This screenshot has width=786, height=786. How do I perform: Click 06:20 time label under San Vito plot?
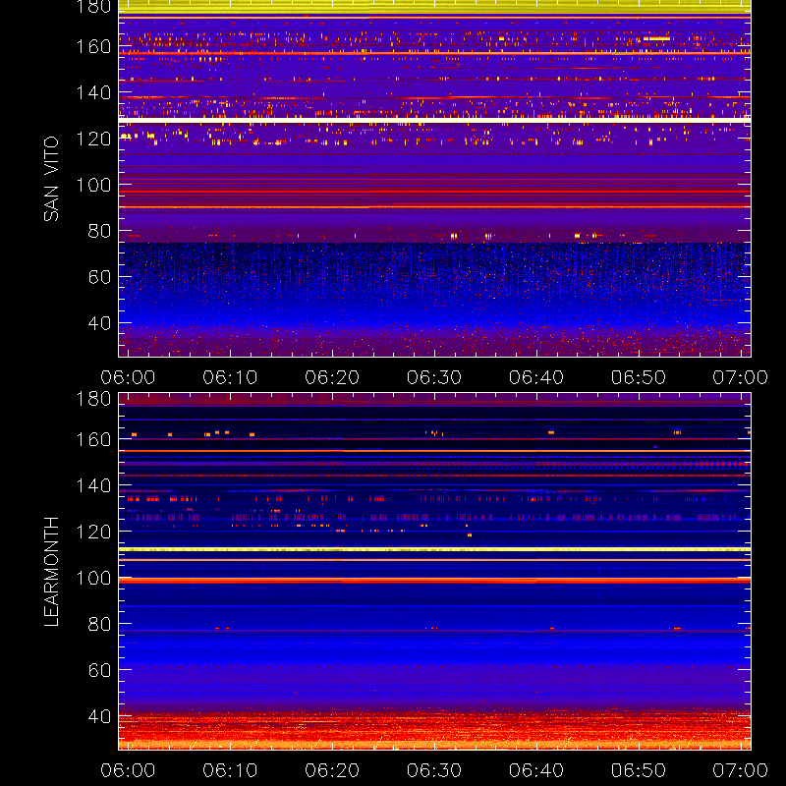click(332, 377)
